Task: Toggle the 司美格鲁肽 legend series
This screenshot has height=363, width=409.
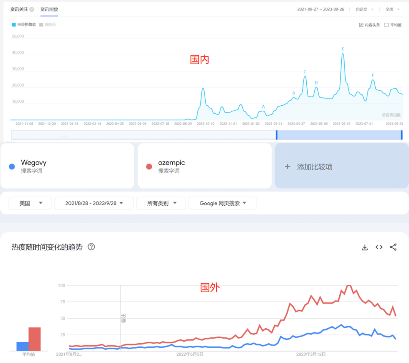Action: tap(24, 25)
